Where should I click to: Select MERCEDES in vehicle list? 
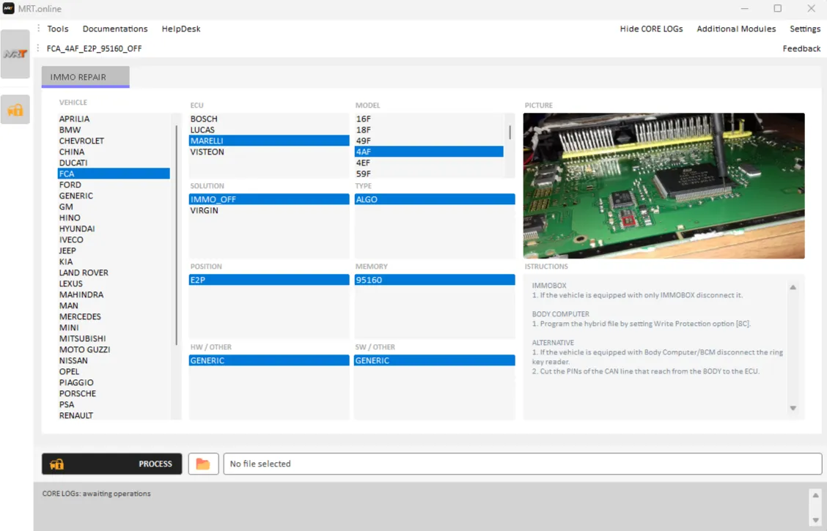(x=114, y=316)
